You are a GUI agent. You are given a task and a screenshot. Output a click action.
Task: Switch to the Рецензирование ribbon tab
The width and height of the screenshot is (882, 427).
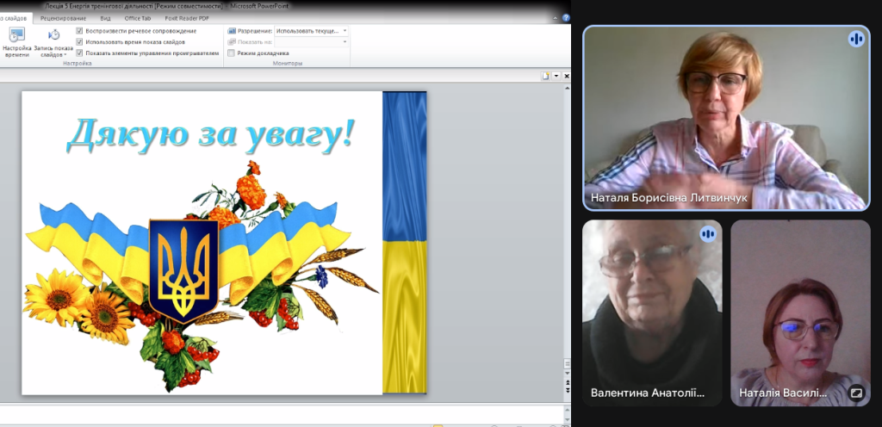63,19
